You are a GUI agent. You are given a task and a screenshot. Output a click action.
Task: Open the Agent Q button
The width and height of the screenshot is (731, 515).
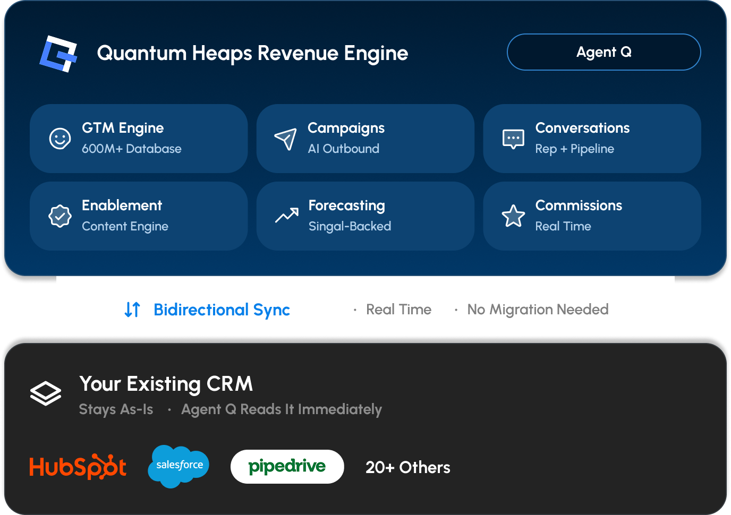tap(603, 52)
